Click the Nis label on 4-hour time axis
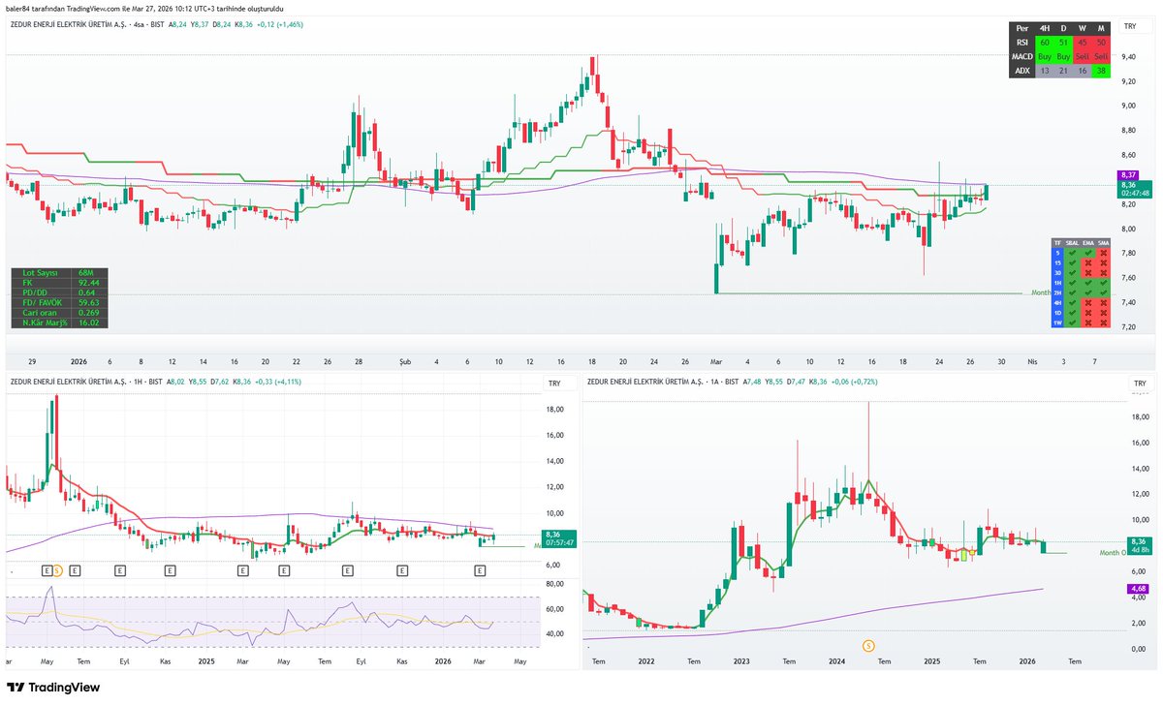This screenshot has height=705, width=1163. pyautogui.click(x=1032, y=360)
